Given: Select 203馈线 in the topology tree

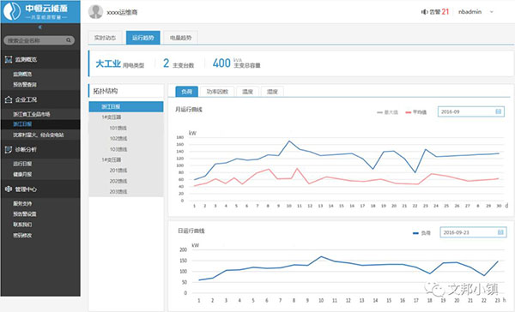Looking at the screenshot, I should (x=118, y=192).
